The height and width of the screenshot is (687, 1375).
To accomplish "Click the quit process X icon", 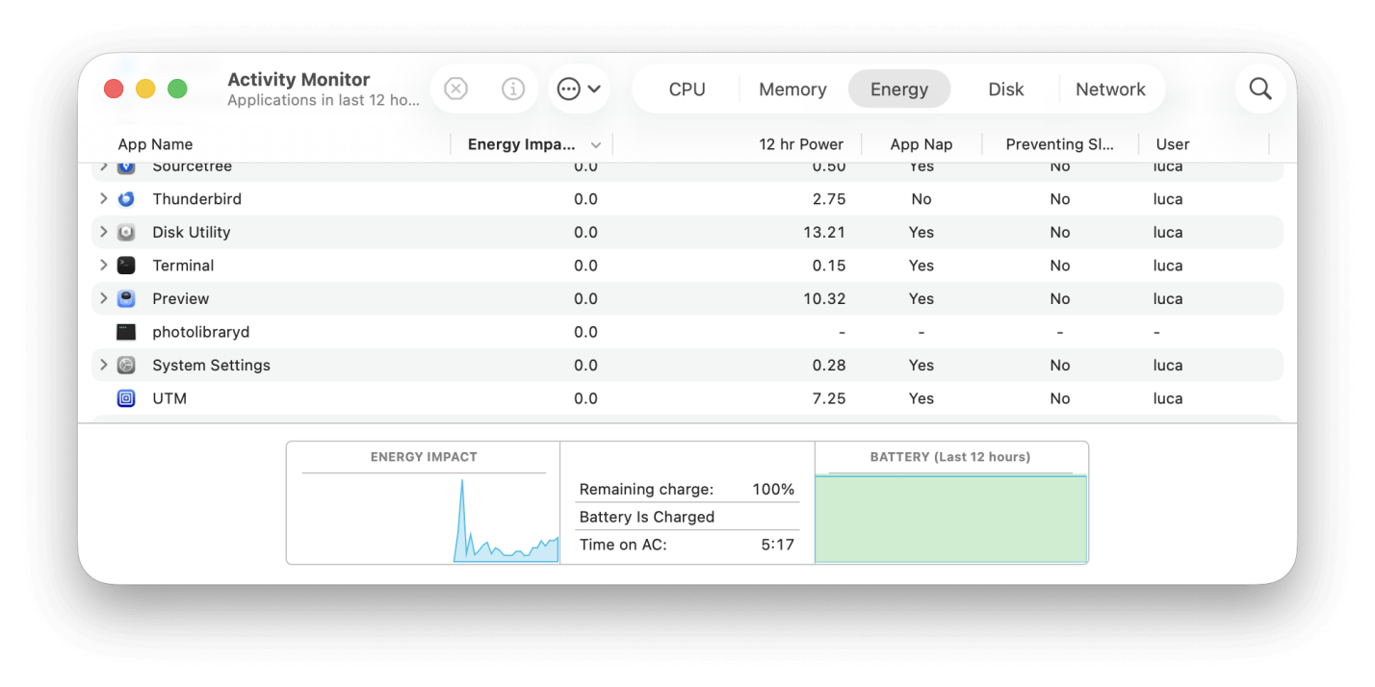I will 455,89.
